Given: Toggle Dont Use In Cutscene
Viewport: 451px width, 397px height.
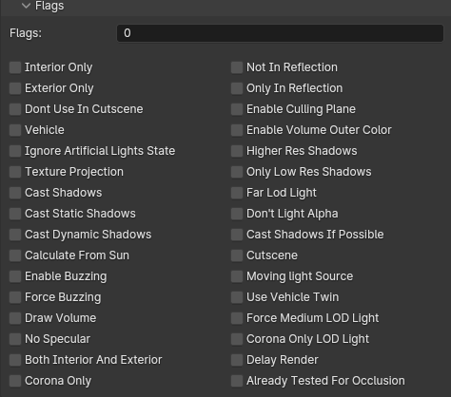Looking at the screenshot, I should pos(15,109).
